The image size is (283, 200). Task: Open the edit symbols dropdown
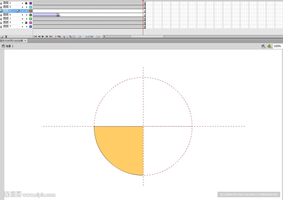click(270, 46)
